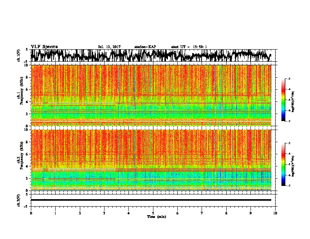Screen dimensions: 310x239
Task: Click the "-3" label on the ch.1 color scale
Action: point(289,79)
